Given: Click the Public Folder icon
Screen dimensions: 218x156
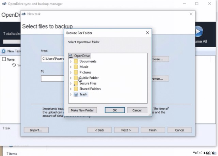Looking at the screenshot, I should [x=76, y=78].
